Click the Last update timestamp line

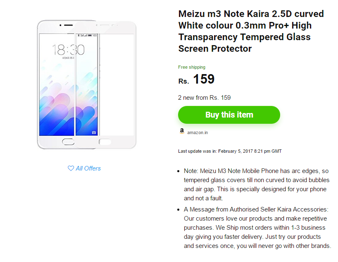pyautogui.click(x=230, y=151)
